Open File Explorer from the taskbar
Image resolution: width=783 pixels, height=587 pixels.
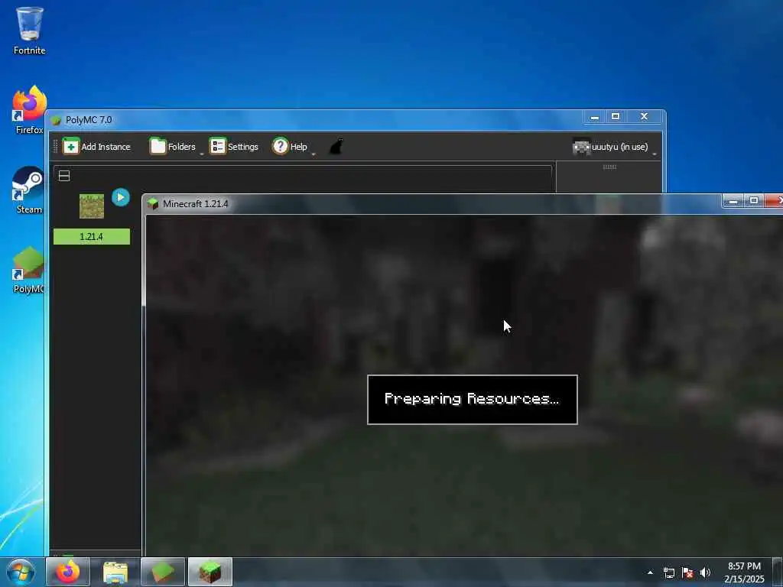pos(115,572)
